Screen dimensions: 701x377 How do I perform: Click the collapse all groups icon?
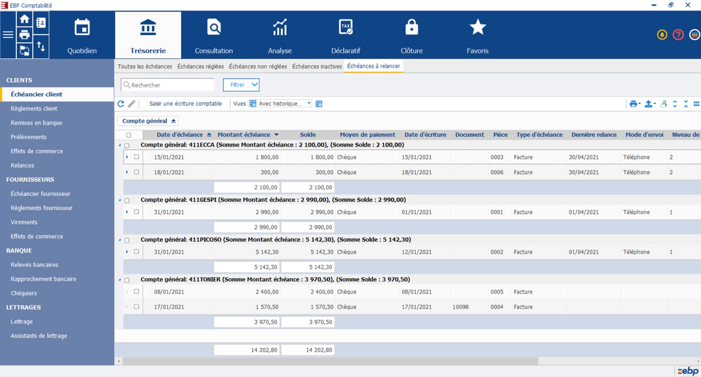tap(686, 104)
